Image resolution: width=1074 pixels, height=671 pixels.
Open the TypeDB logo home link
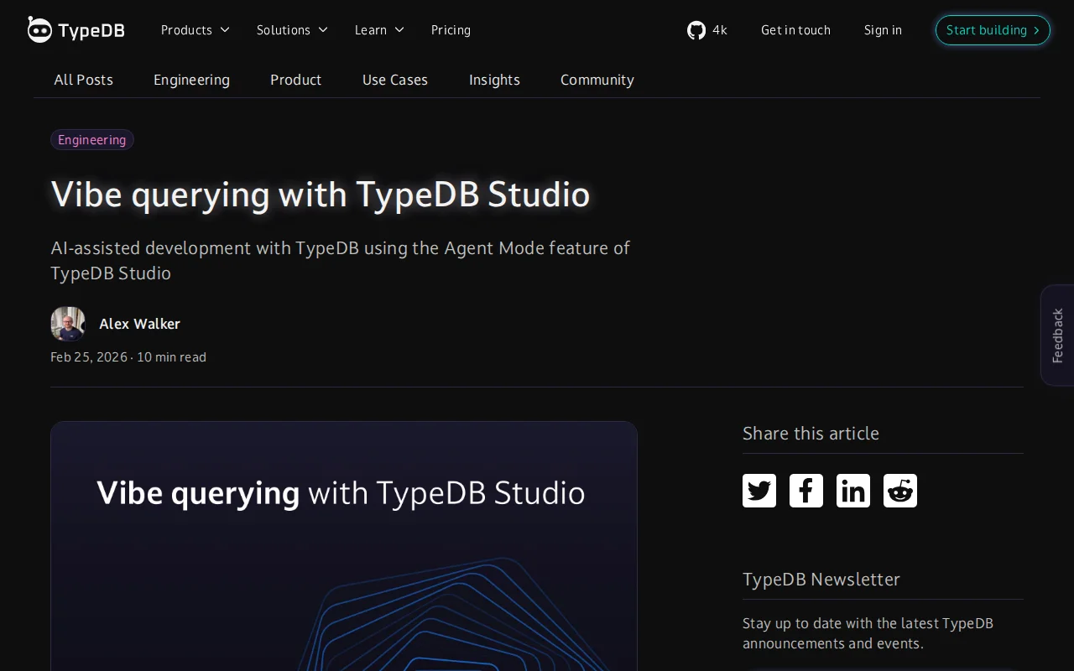(x=76, y=30)
